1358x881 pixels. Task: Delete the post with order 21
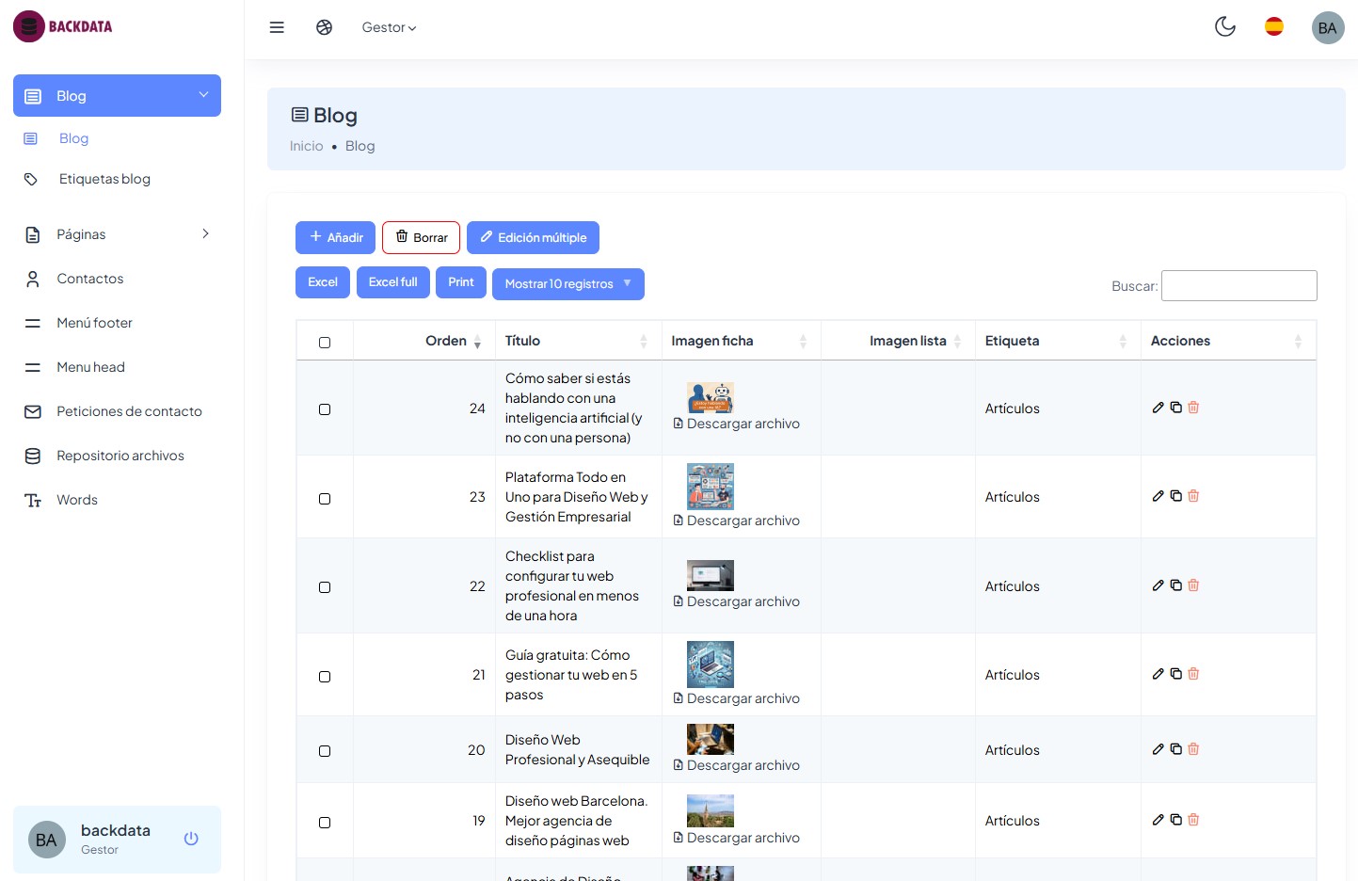click(1193, 674)
